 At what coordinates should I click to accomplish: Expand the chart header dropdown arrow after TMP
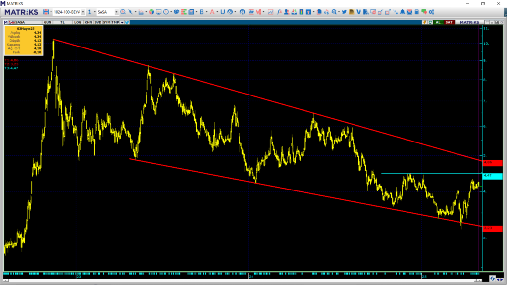(x=122, y=22)
